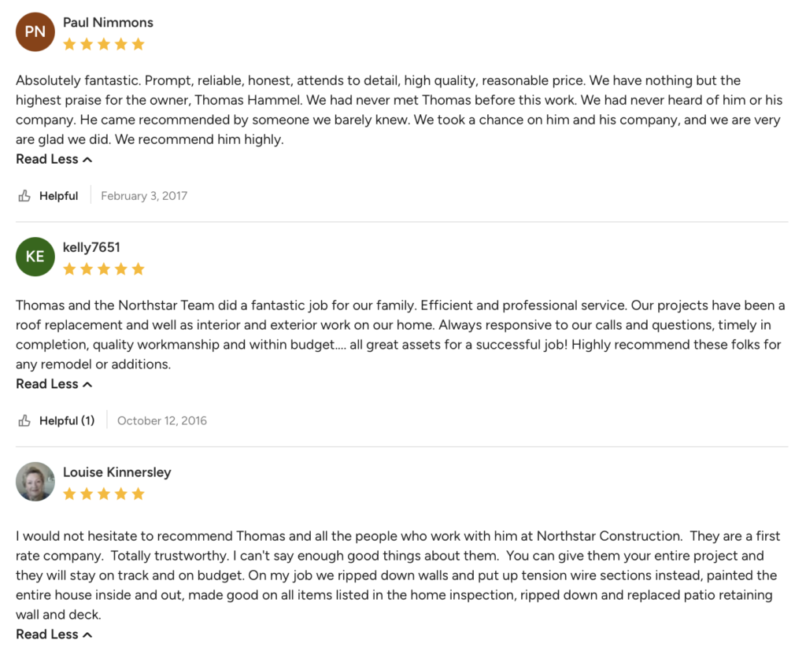806x651 pixels.
Task: Click the PN avatar circle
Action: [35, 32]
